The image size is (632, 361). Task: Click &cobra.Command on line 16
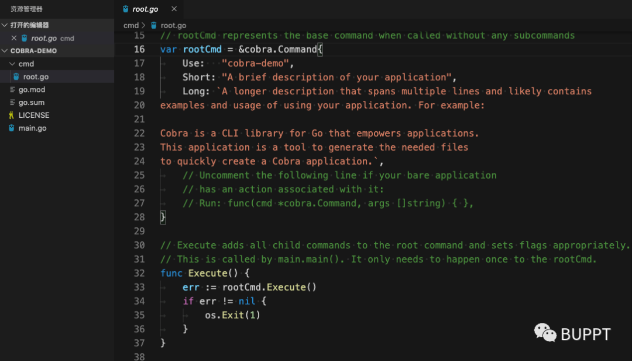(277, 49)
